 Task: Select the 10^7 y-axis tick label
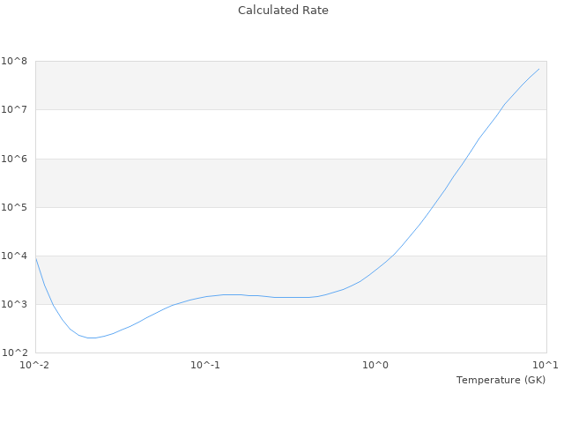point(14,109)
